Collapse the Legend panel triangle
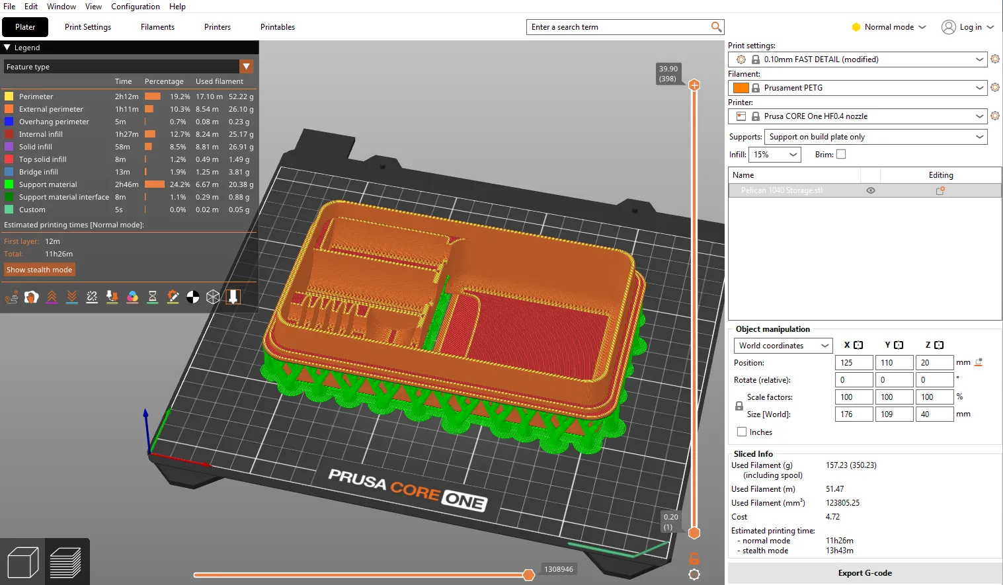 pyautogui.click(x=7, y=48)
